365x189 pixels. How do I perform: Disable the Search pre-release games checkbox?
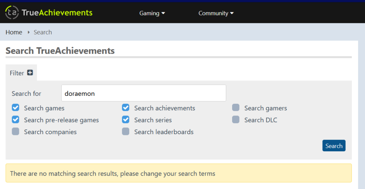15,120
